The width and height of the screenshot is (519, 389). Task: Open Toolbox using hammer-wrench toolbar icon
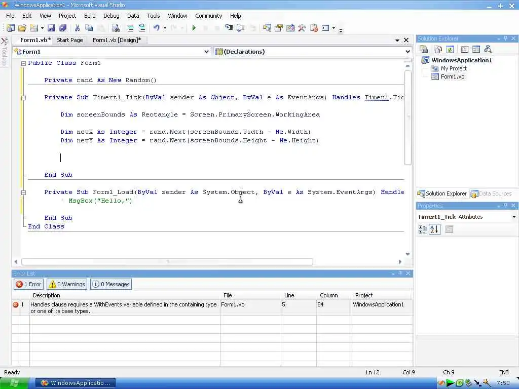click(x=302, y=28)
